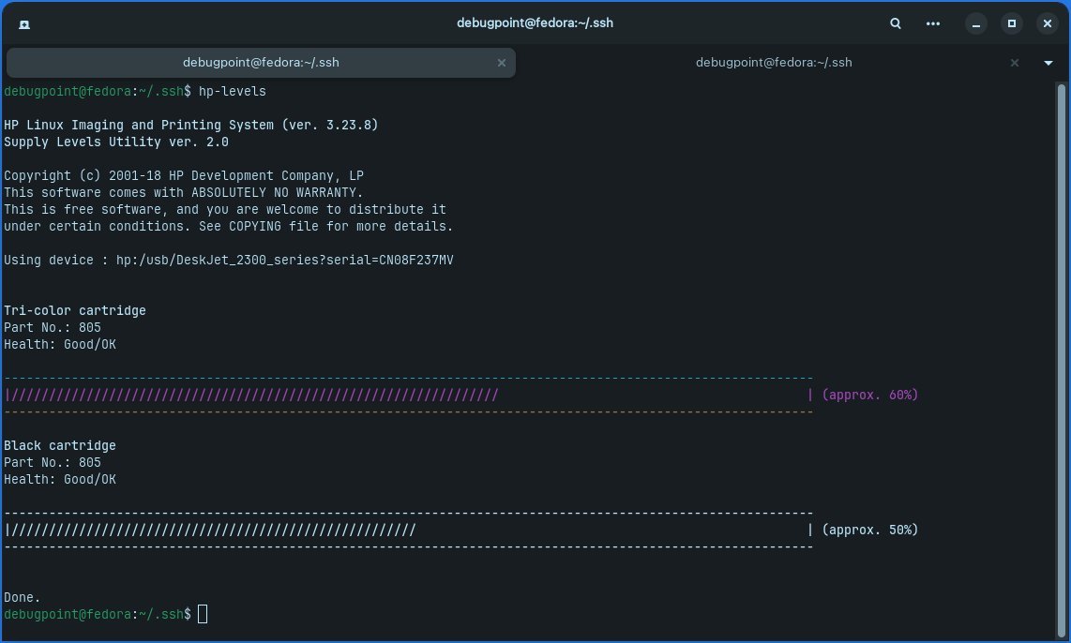The height and width of the screenshot is (643, 1071).
Task: Click "Supply Levels Utility ver. 2.0" line
Action: [116, 142]
